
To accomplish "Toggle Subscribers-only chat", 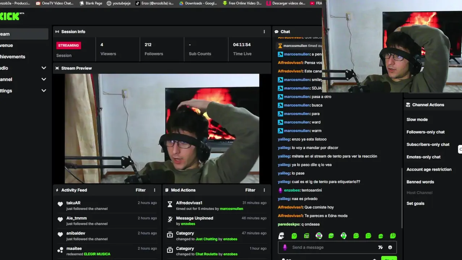I will tap(428, 144).
